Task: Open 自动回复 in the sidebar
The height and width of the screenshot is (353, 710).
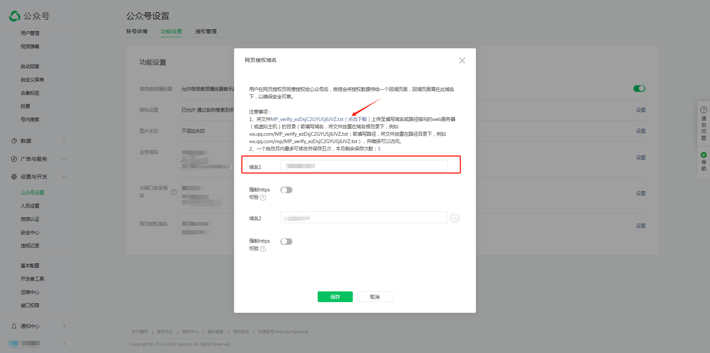Action: (x=30, y=66)
